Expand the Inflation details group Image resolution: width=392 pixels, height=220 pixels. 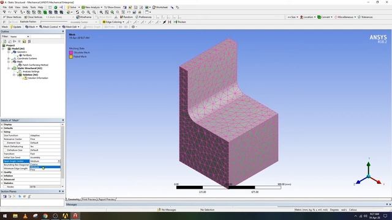(x=2, y=176)
